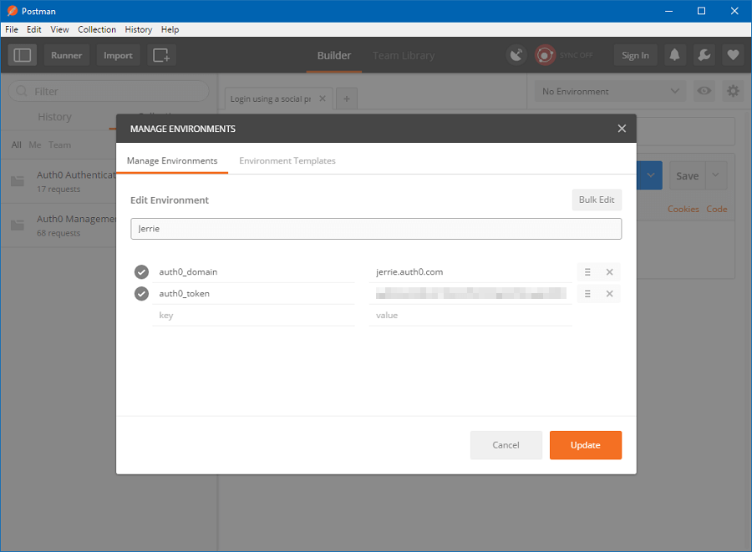Delete the auth0_domain variable row

(609, 272)
